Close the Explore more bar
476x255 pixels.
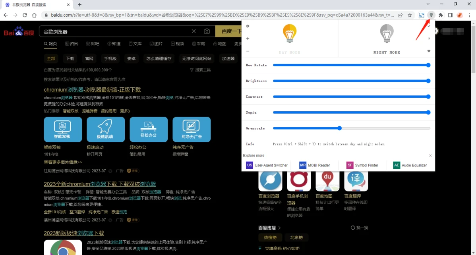430,156
